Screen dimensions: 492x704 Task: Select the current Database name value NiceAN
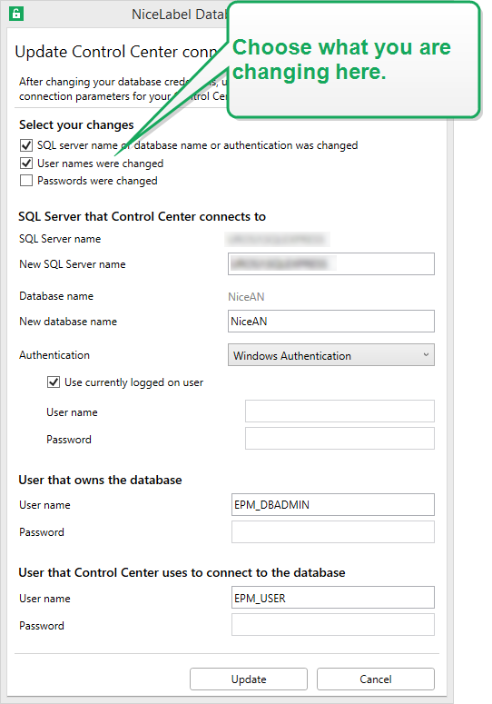(x=246, y=297)
